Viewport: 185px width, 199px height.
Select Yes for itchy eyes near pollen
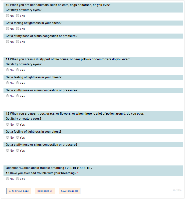pyautogui.click(x=17, y=124)
